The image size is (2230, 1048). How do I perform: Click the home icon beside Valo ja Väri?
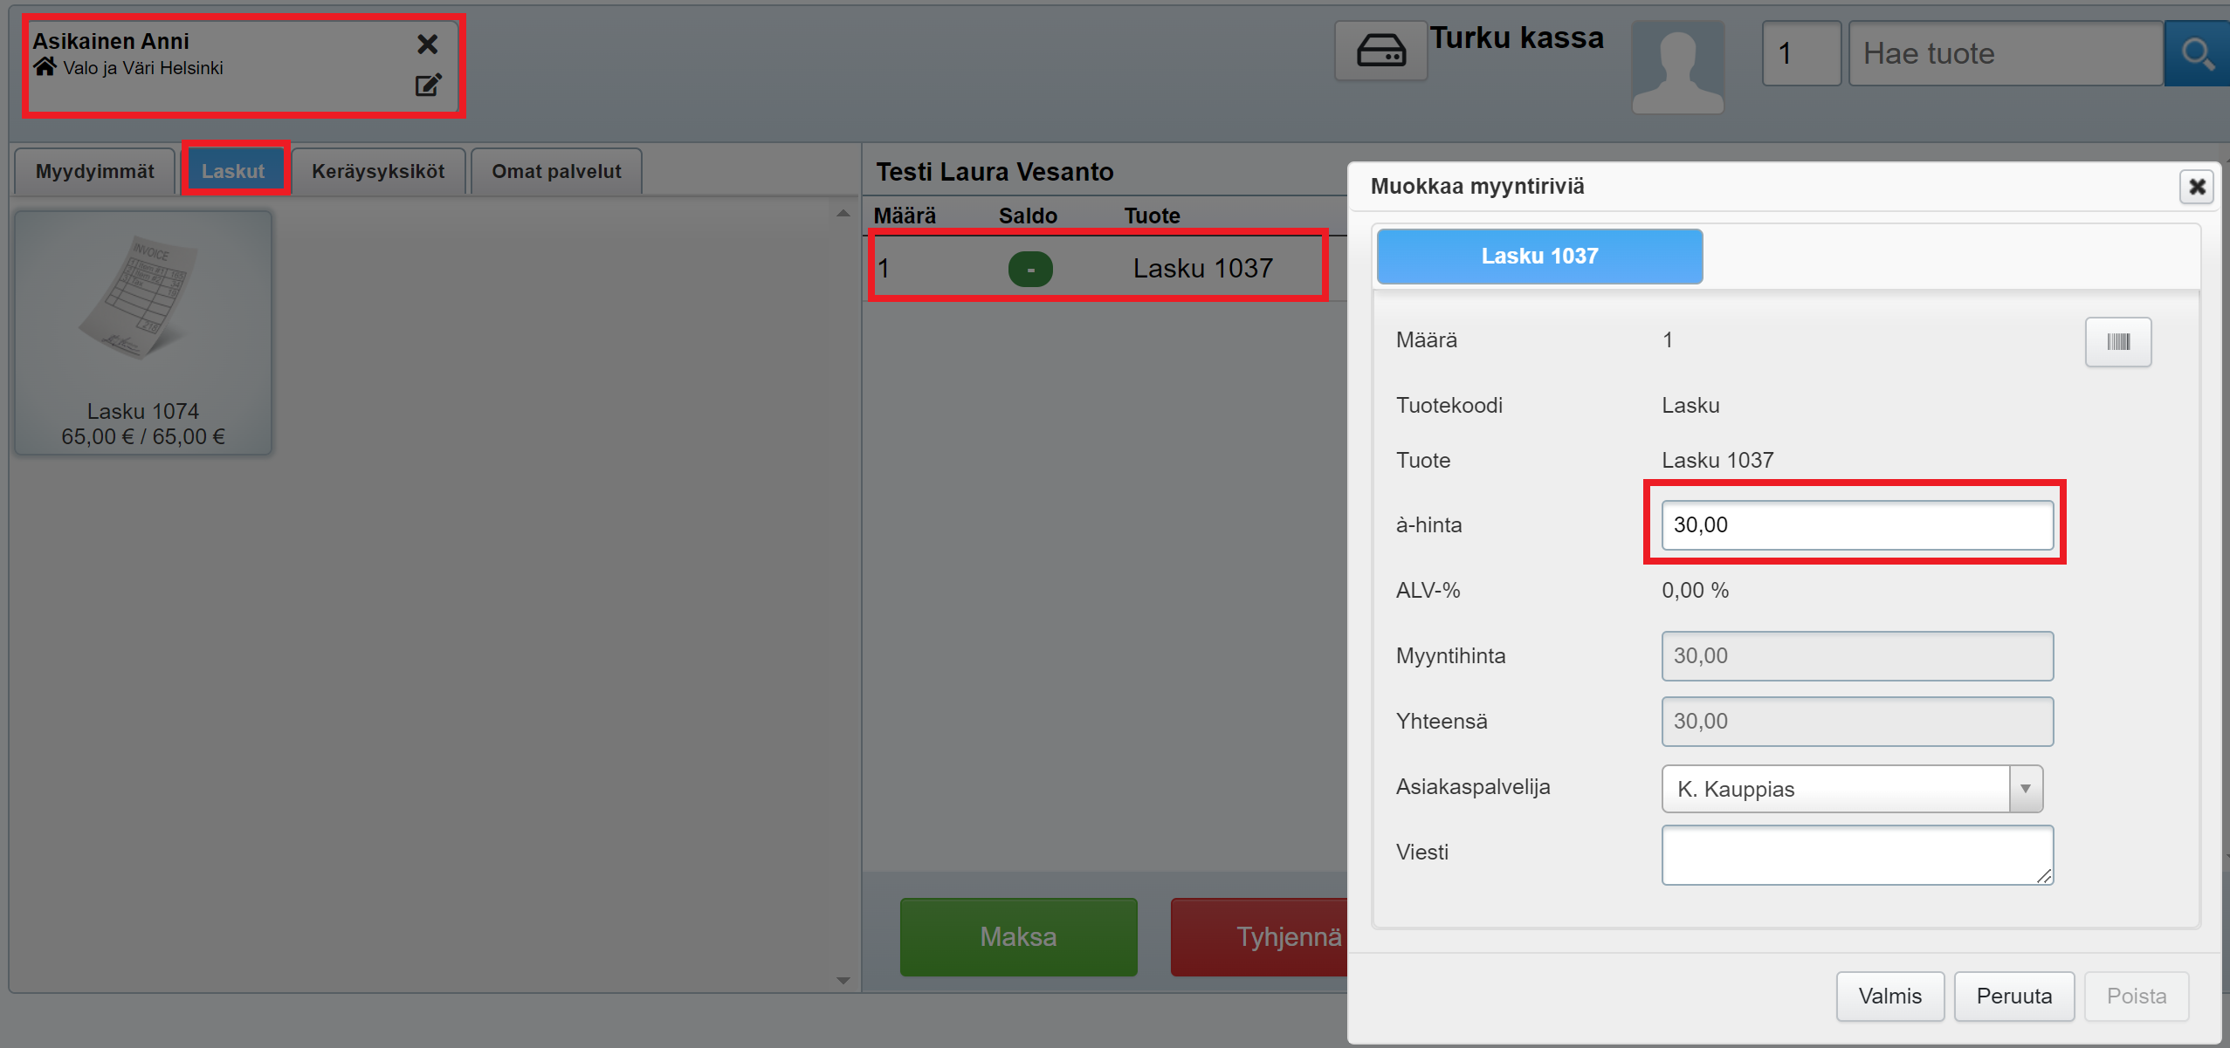(45, 67)
